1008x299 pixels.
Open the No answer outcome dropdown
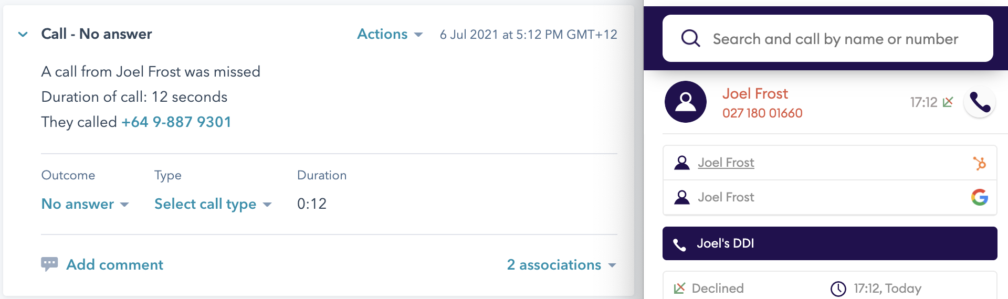pyautogui.click(x=85, y=204)
